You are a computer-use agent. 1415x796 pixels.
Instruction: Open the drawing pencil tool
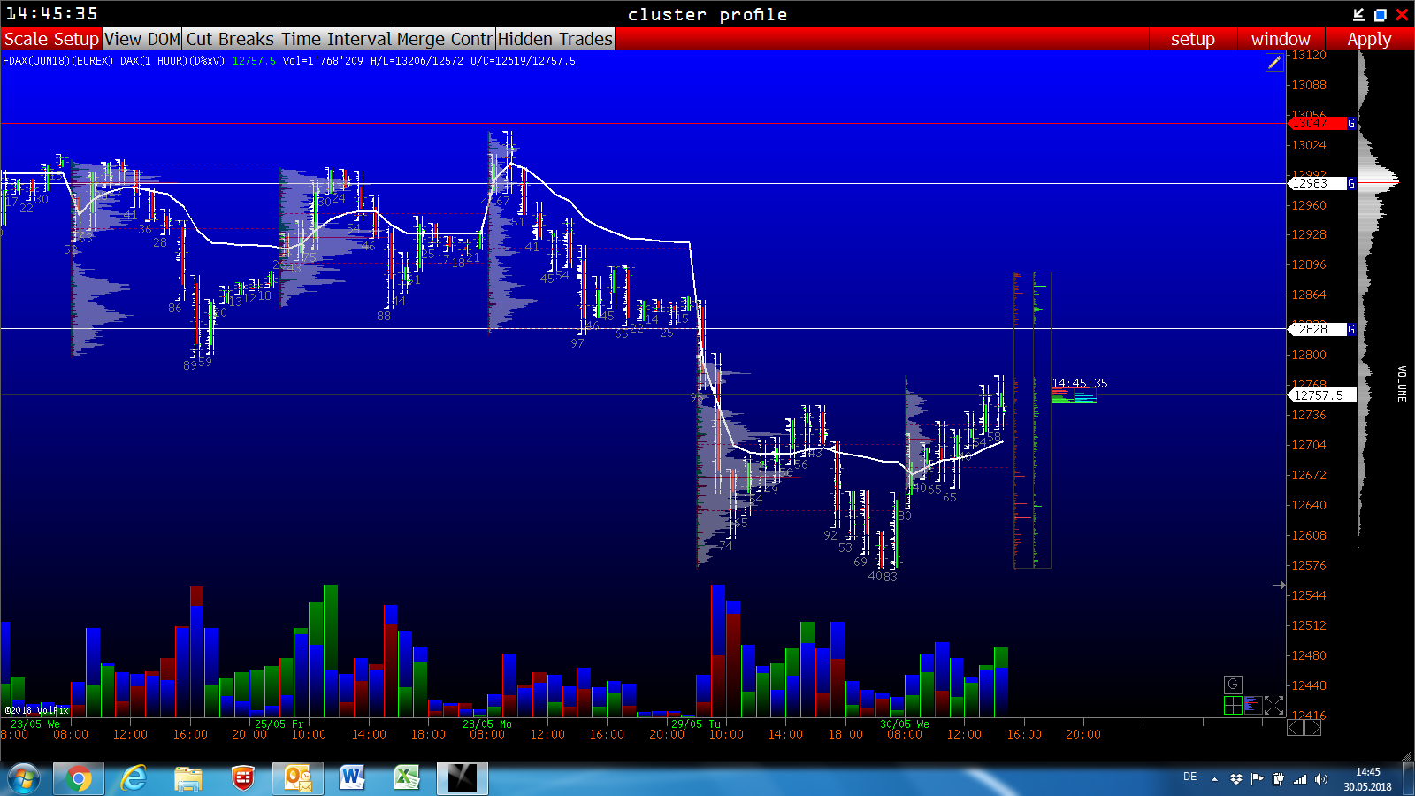[1274, 62]
